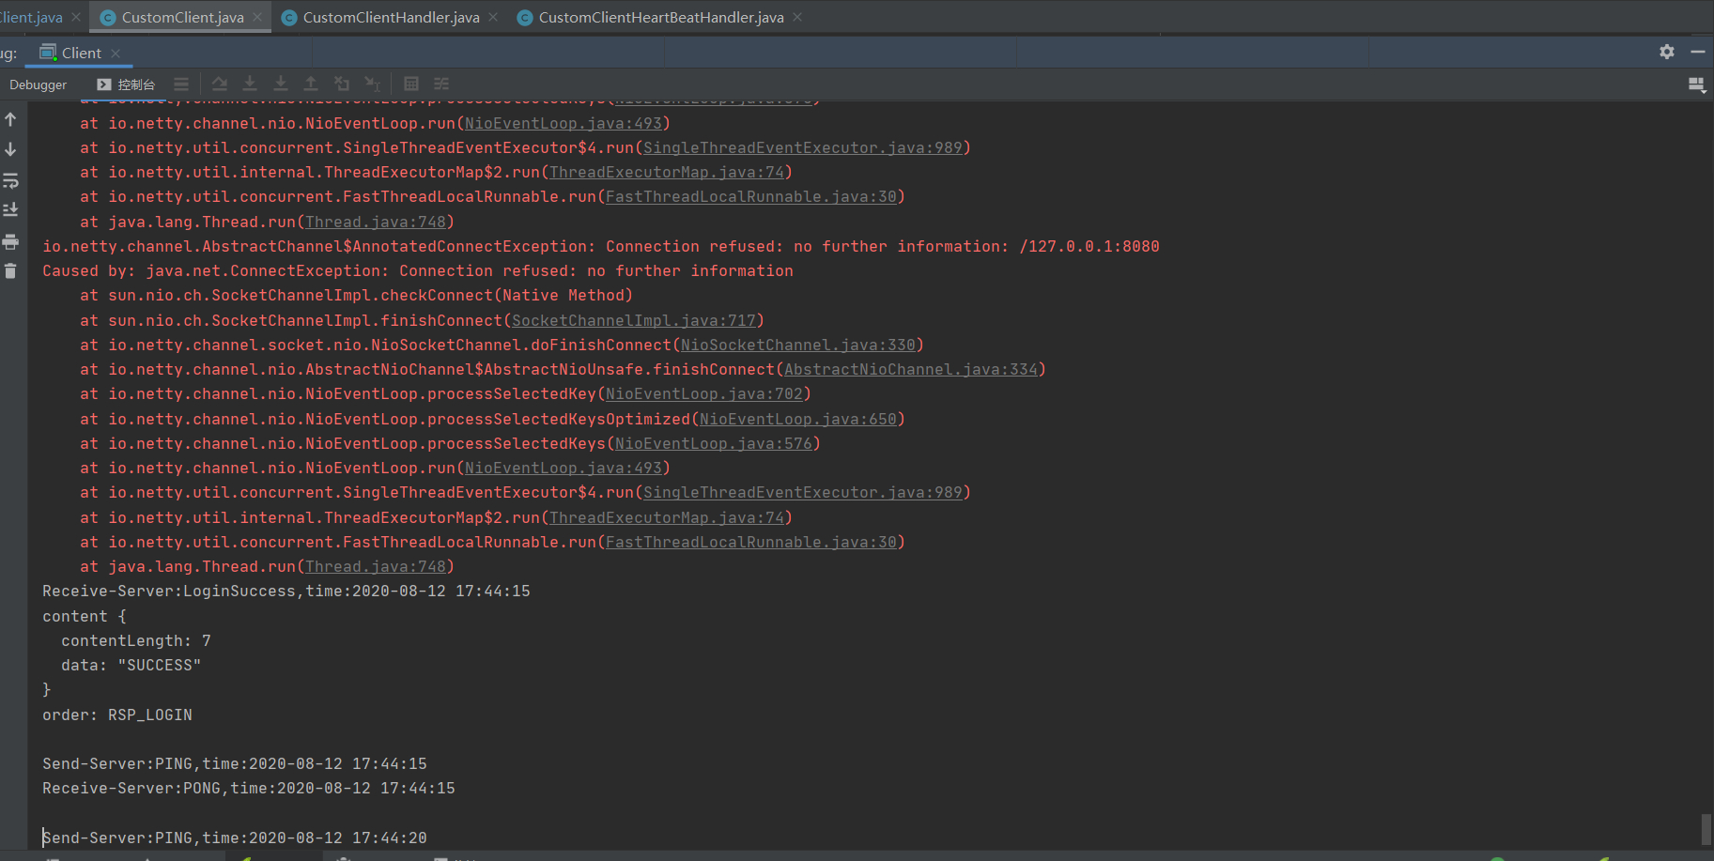
Task: Open debug panel settings gear
Action: pos(1667,53)
